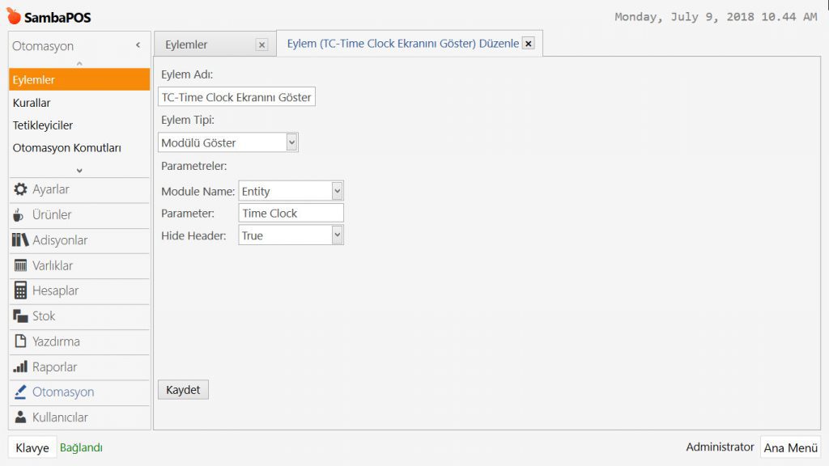Select Kurallar in the Otomasyon menu
Screen dimensions: 829x466
(32, 103)
